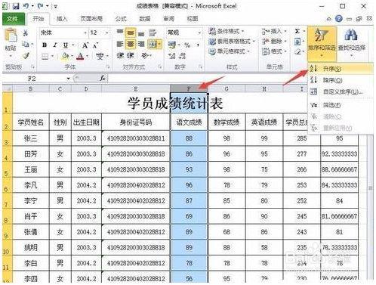Click the Paste clipboard icon
Image resolution: width=376 pixels, height=285 pixels.
[11, 36]
